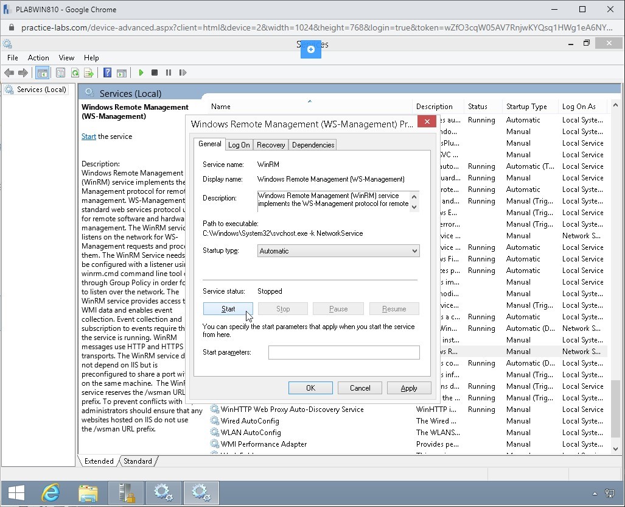Select Services (Local) in the console tree
The image size is (625, 507).
coord(41,90)
